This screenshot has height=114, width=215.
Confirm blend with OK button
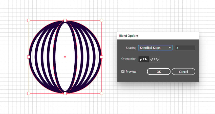[x=159, y=71]
